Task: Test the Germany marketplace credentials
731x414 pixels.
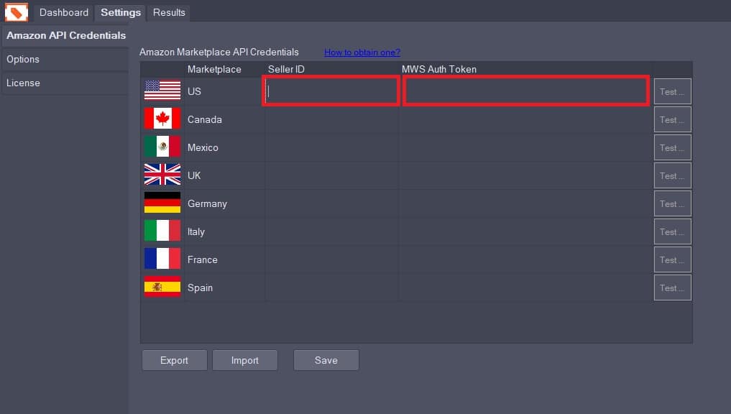Action: click(x=672, y=203)
